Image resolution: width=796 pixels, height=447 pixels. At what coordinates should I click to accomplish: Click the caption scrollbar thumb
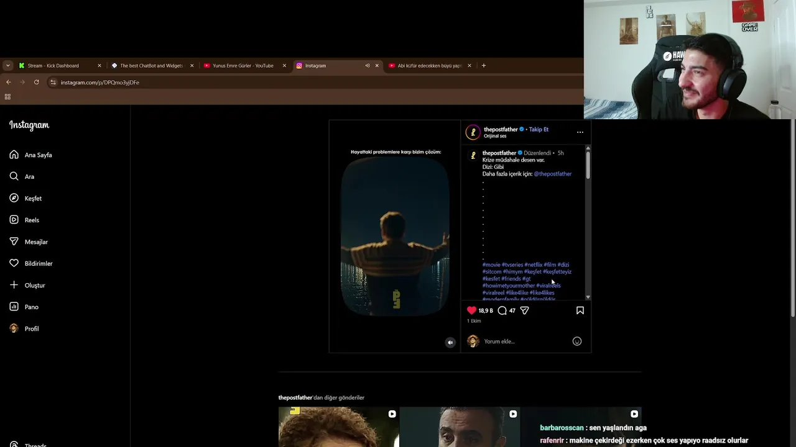click(x=588, y=165)
